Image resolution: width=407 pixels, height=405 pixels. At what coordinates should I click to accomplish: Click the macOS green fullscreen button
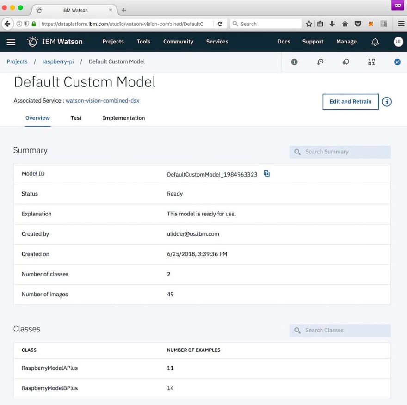click(x=20, y=8)
